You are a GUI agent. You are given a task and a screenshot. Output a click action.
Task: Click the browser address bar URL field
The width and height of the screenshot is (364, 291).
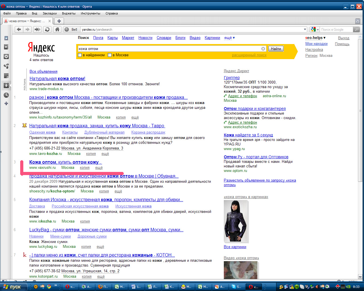coord(192,29)
